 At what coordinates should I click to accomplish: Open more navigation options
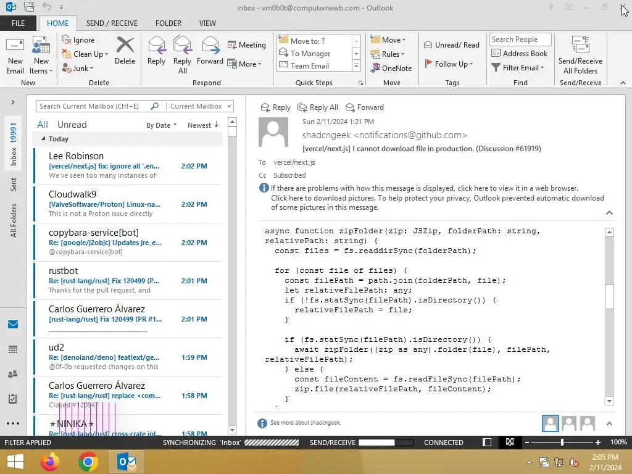click(13, 423)
